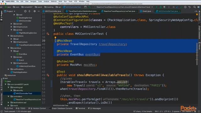Collapse all nodes in the Project tree
Image resolution: width=201 pixels, height=113 pixels.
pos(29,11)
